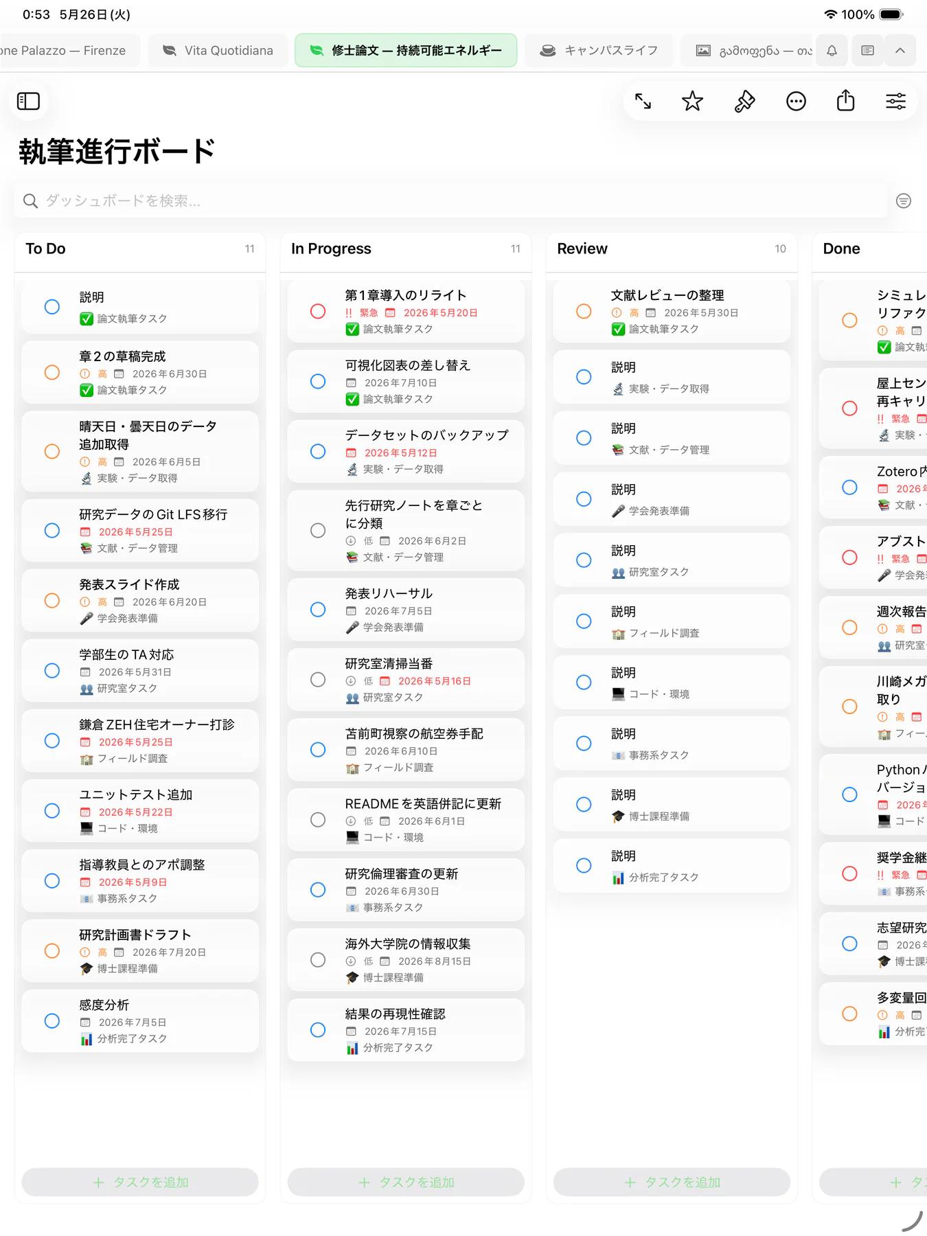
Task: Click the 2026年6月30日 date on 章2の草稿完成
Action: click(x=170, y=374)
